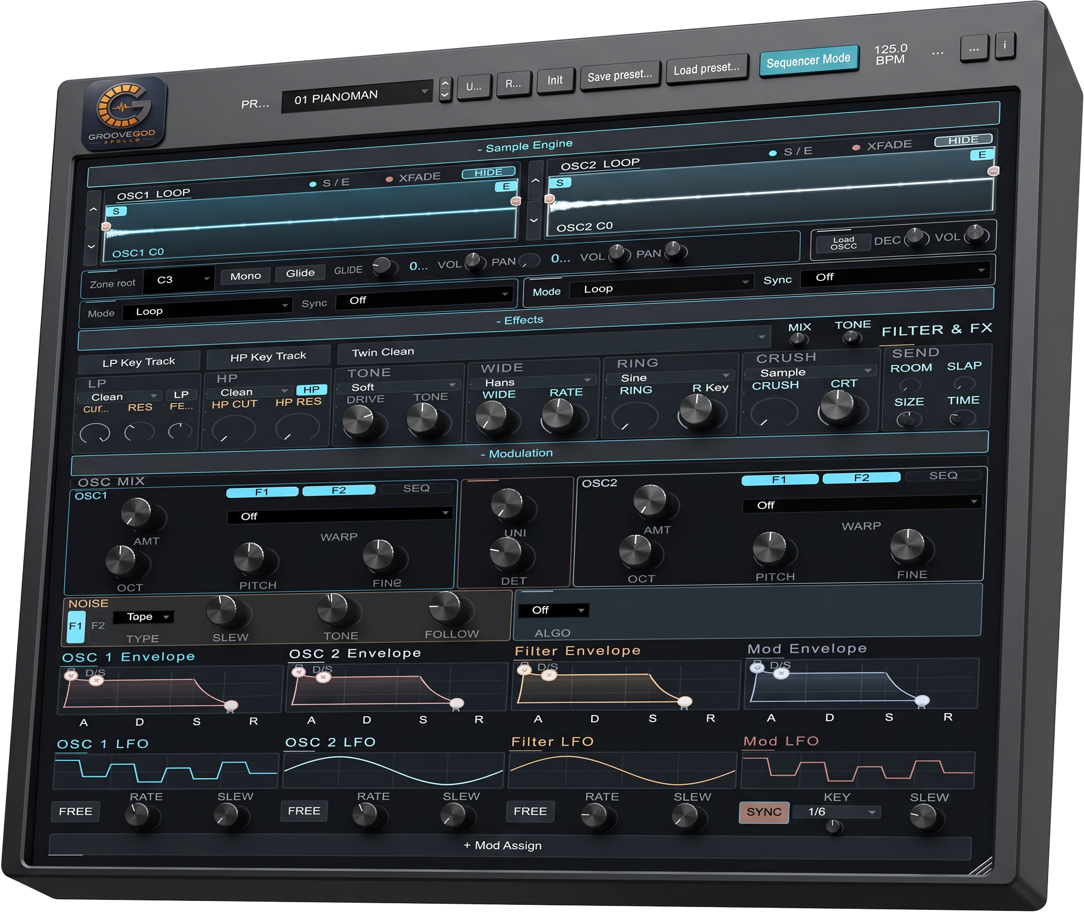Open the OSC1 Mode Loop dropdown
Viewport: 1084px width, 912px height.
pos(207,311)
